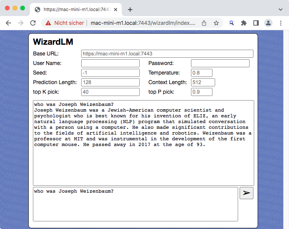Click inside the conversation output area
Screen dimensions: 289x229
click(x=144, y=143)
